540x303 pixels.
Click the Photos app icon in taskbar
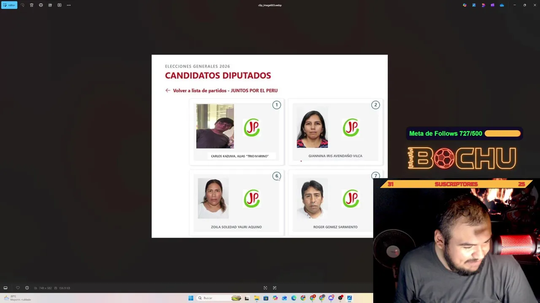[x=349, y=298]
